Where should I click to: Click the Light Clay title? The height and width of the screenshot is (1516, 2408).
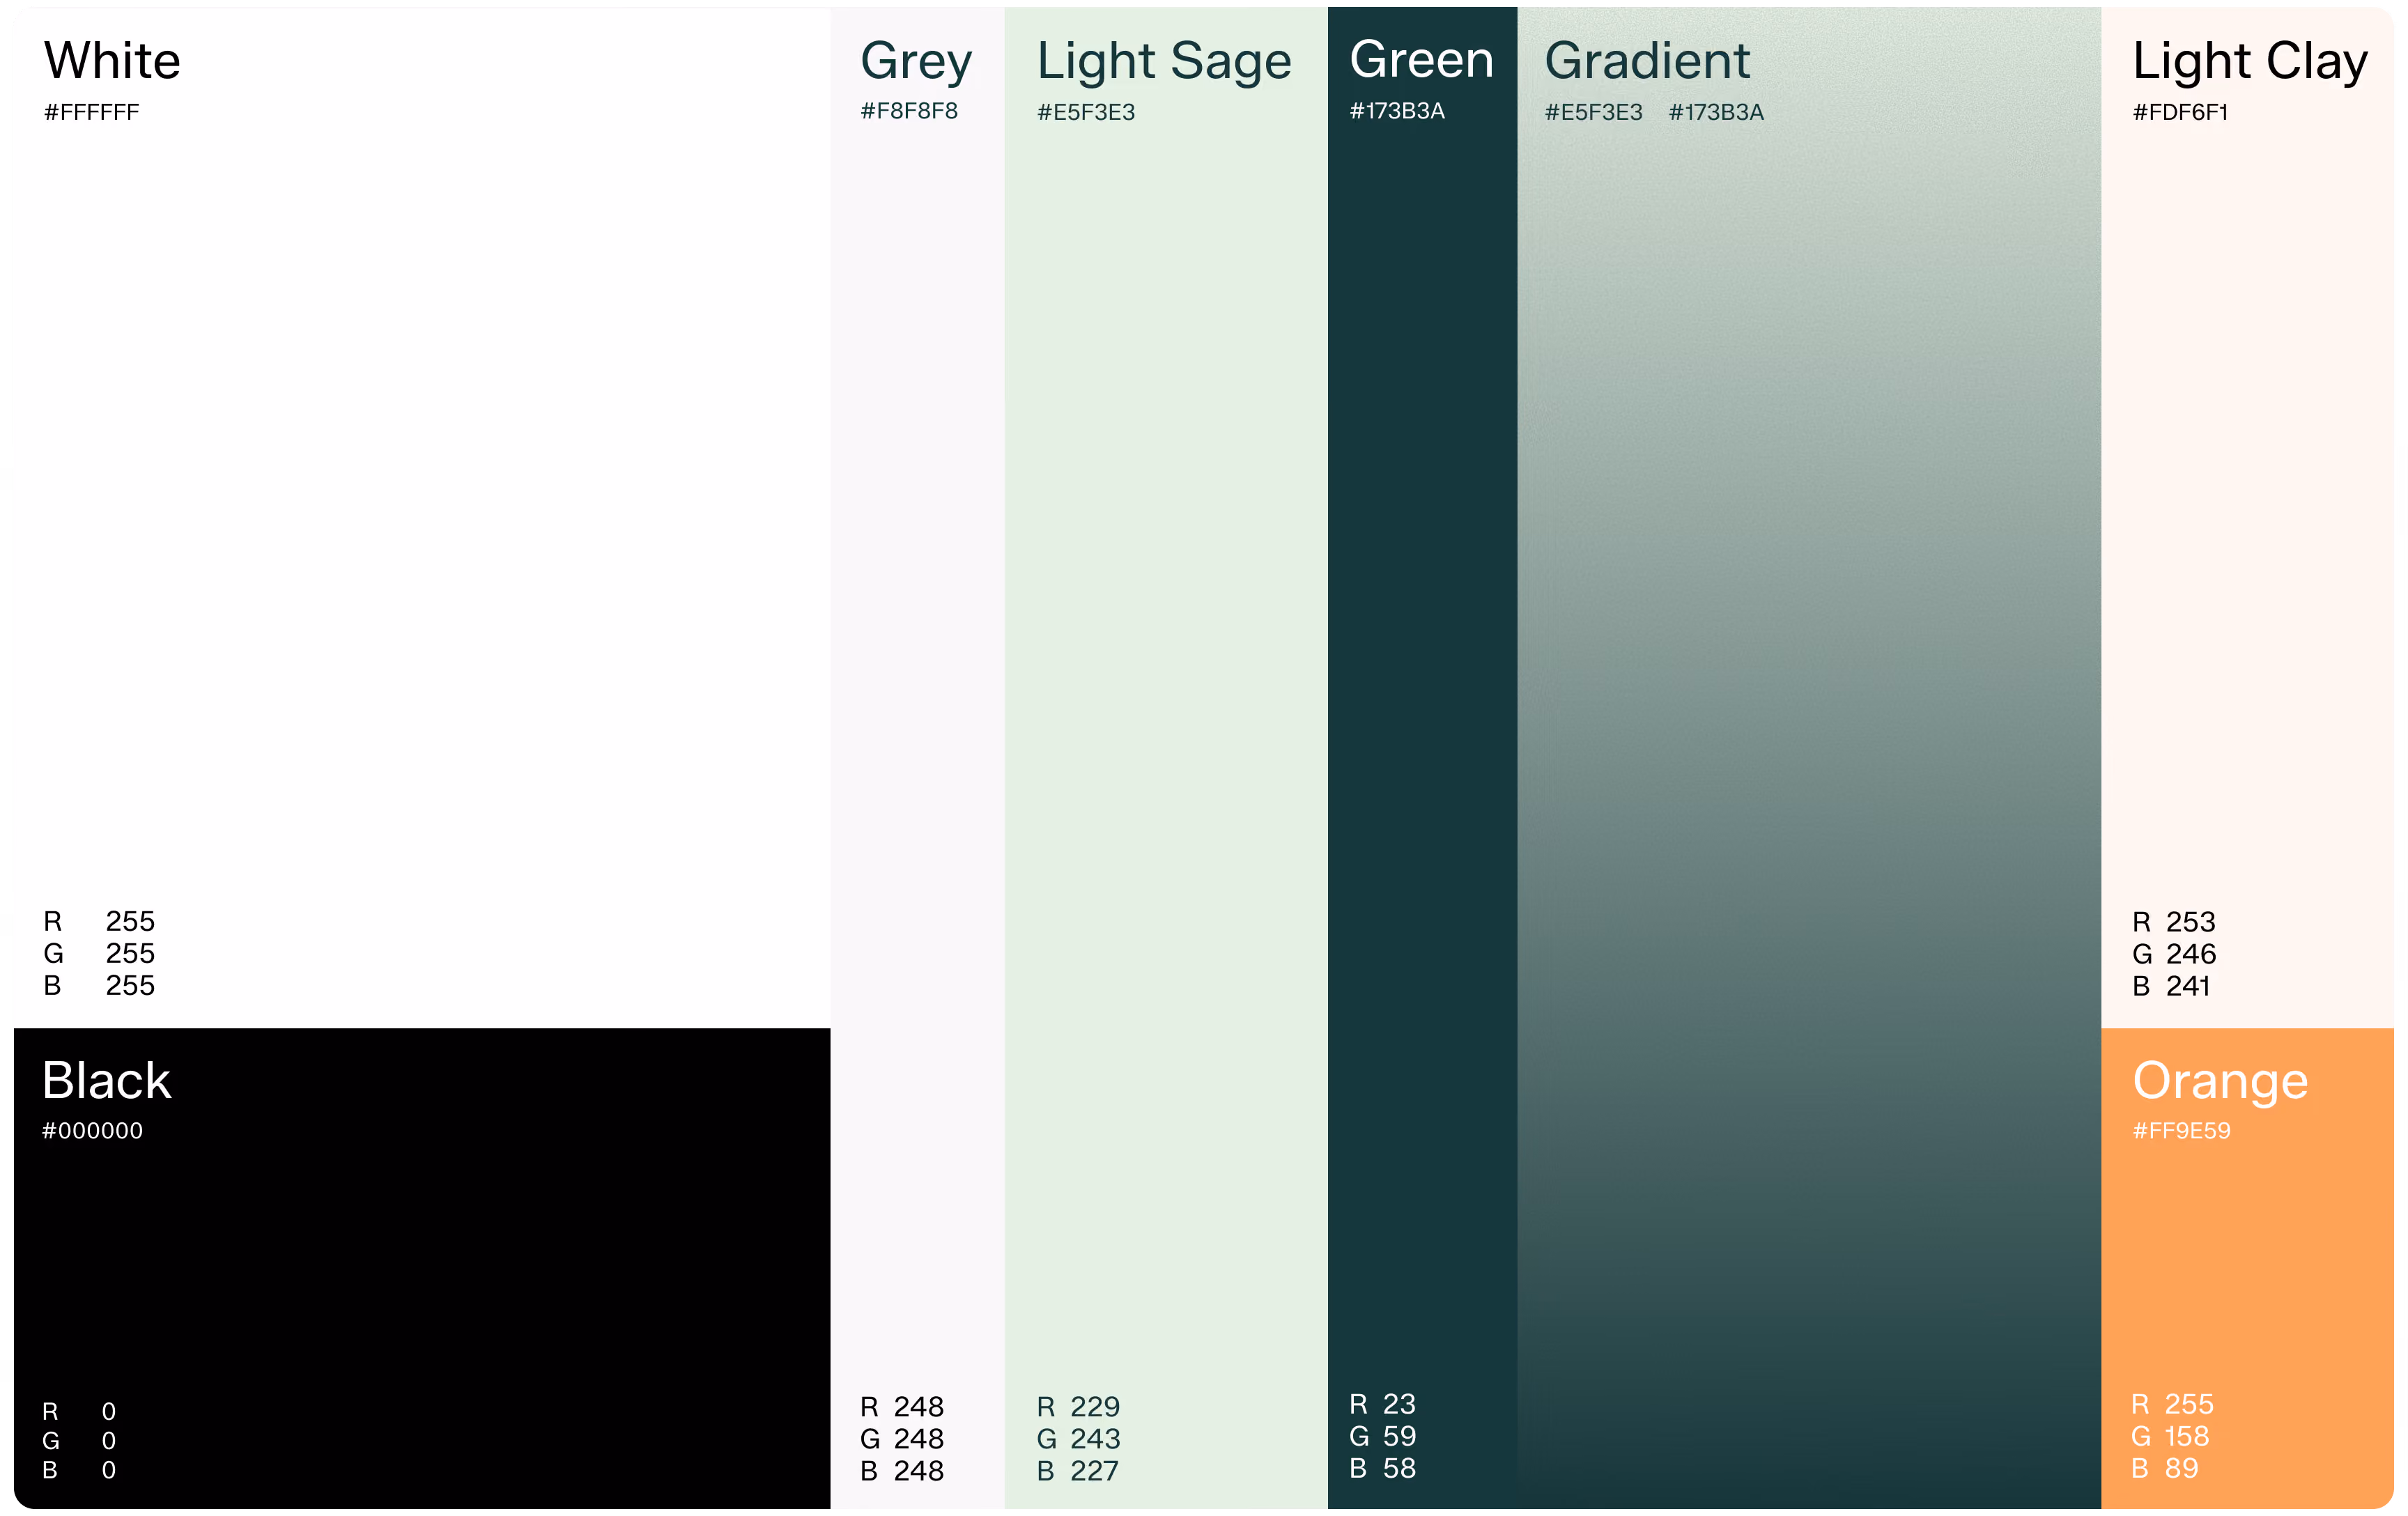coord(2250,63)
